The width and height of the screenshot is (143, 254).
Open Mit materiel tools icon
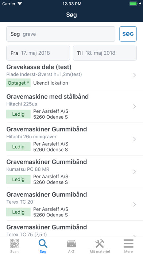tap(100, 244)
